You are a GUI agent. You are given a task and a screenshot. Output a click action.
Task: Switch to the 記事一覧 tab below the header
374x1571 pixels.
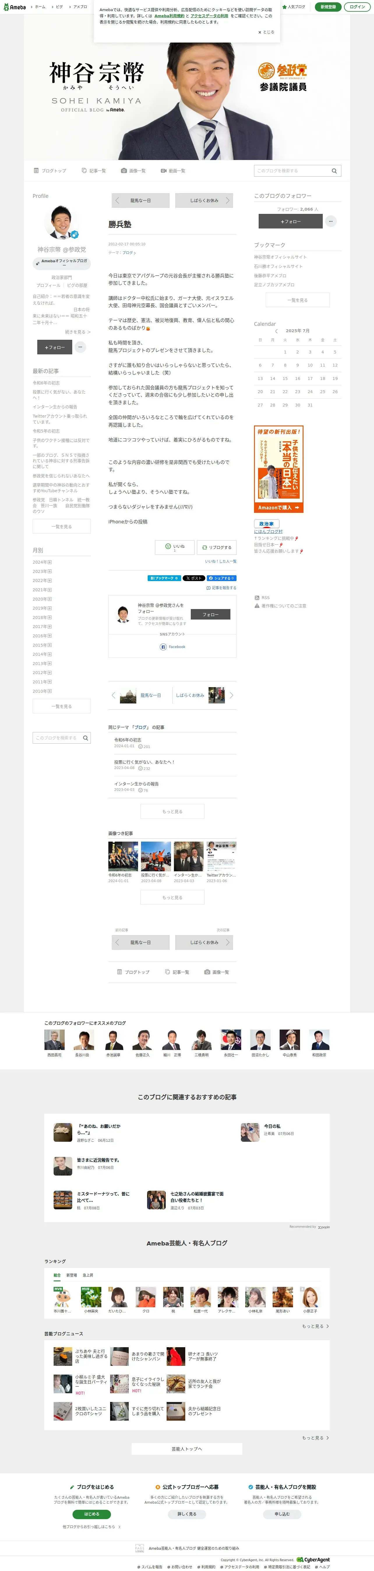[94, 171]
